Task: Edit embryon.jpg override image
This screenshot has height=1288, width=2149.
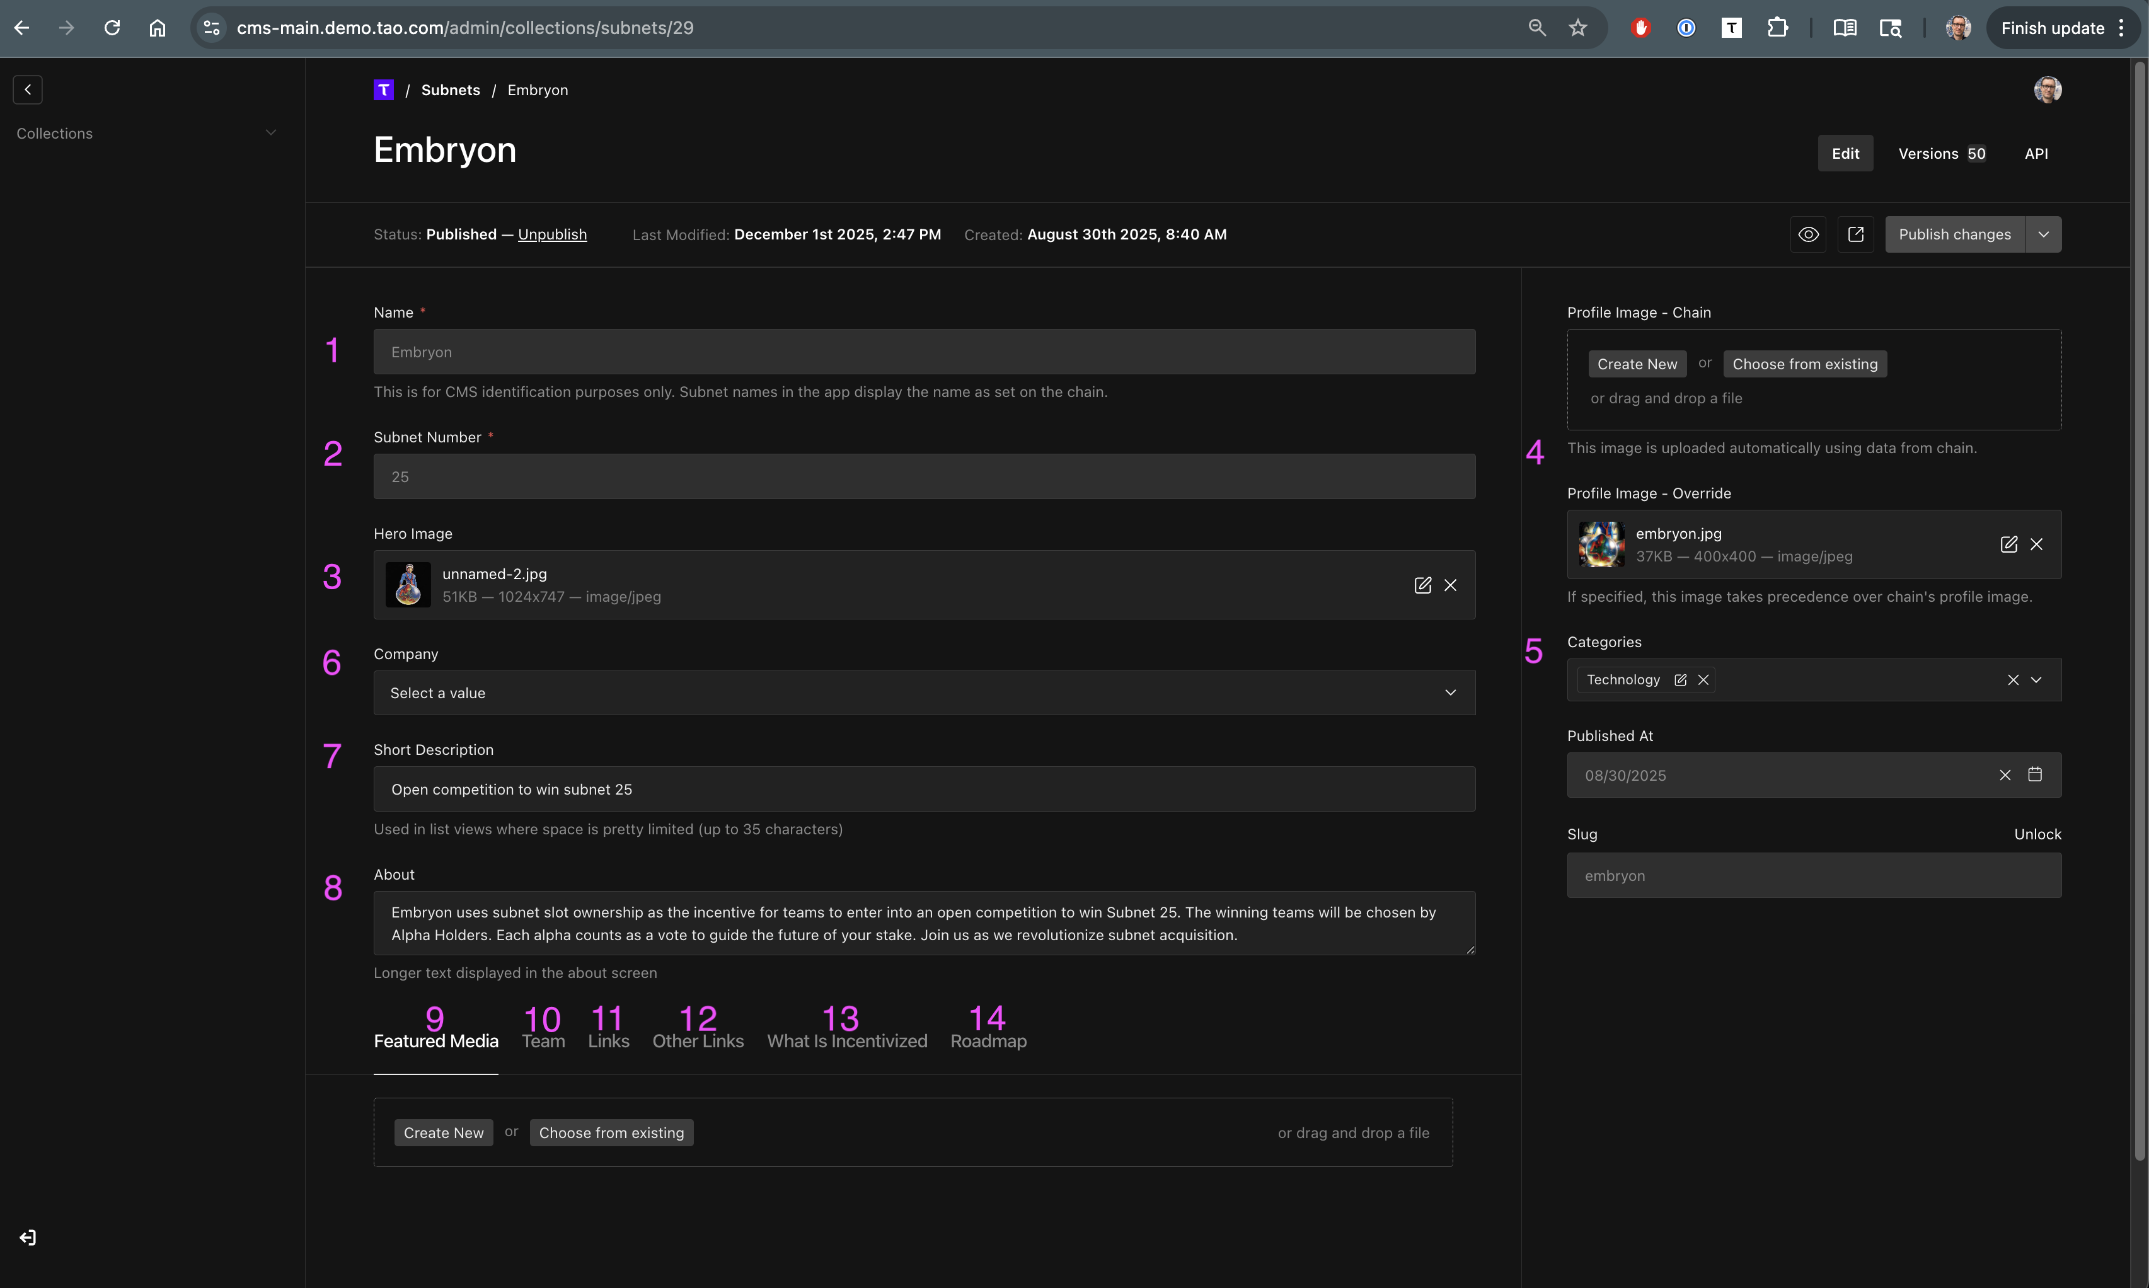Action: click(2008, 544)
